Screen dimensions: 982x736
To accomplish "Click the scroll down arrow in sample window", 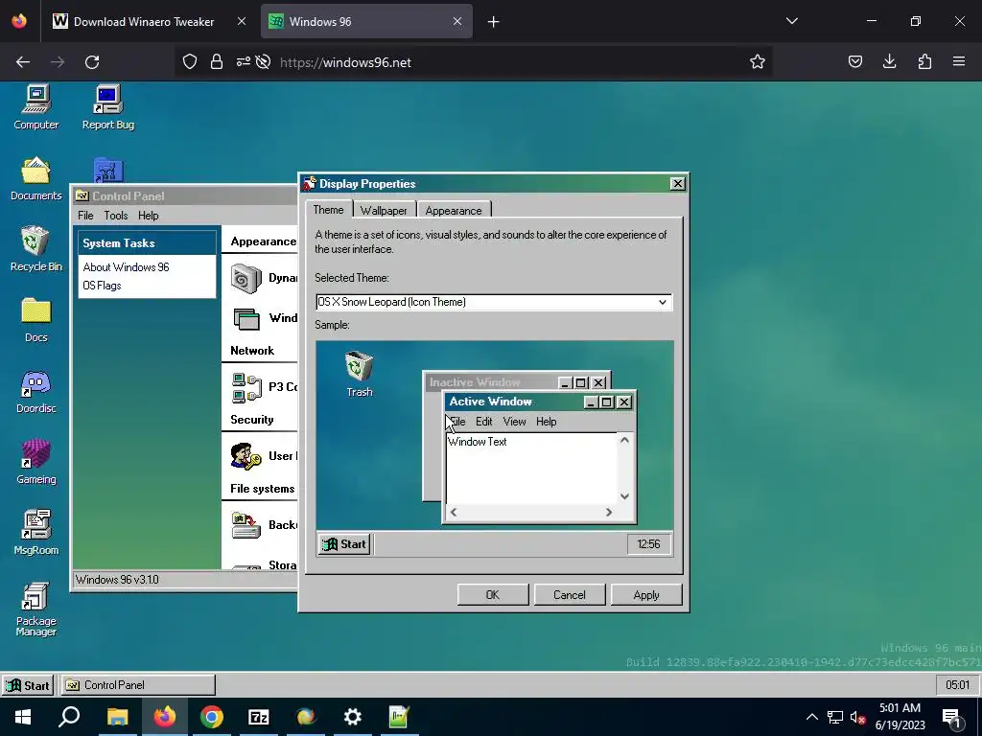I will pos(624,496).
